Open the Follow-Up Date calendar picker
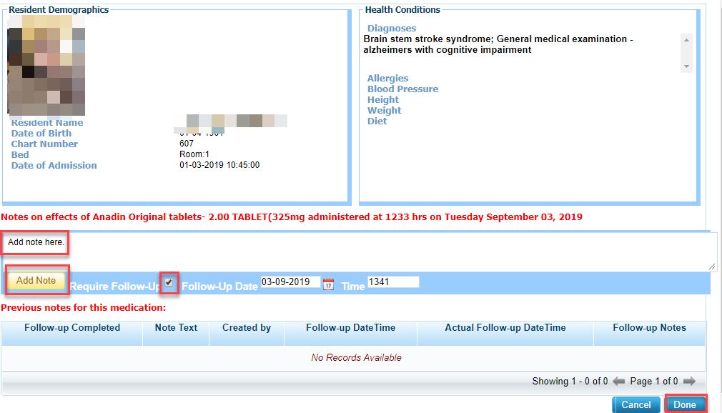 328,284
